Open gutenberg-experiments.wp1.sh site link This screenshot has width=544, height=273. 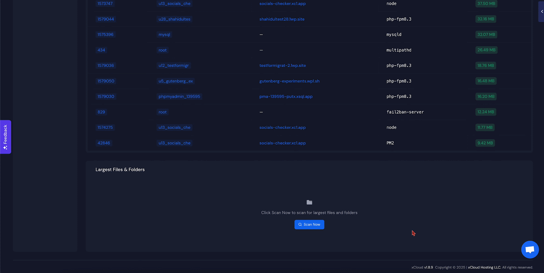pos(289,81)
